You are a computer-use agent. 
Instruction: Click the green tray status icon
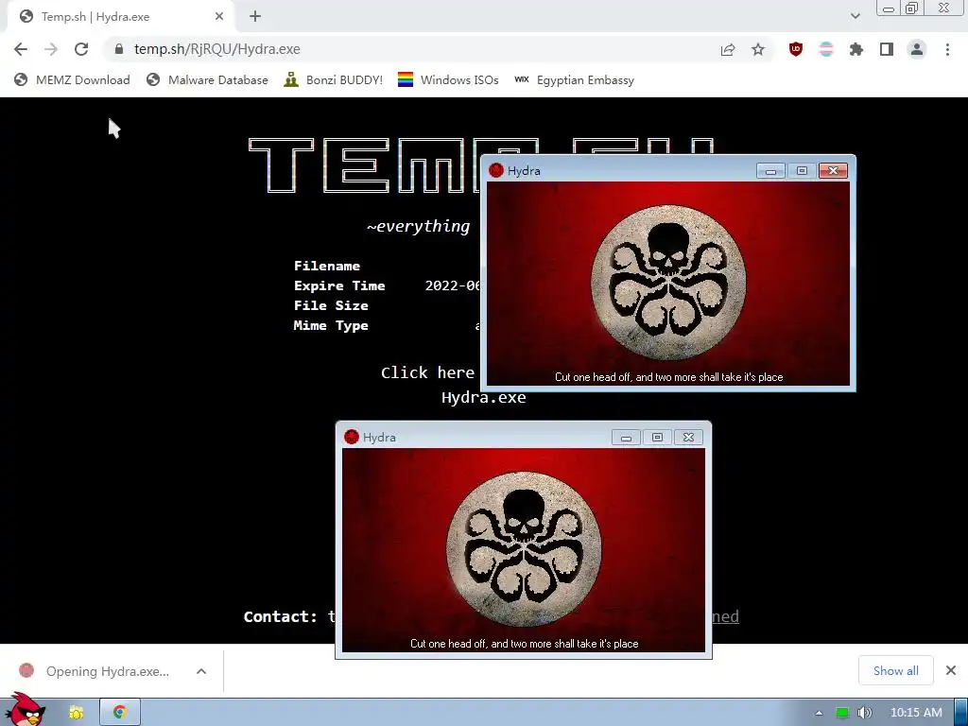pyautogui.click(x=842, y=713)
